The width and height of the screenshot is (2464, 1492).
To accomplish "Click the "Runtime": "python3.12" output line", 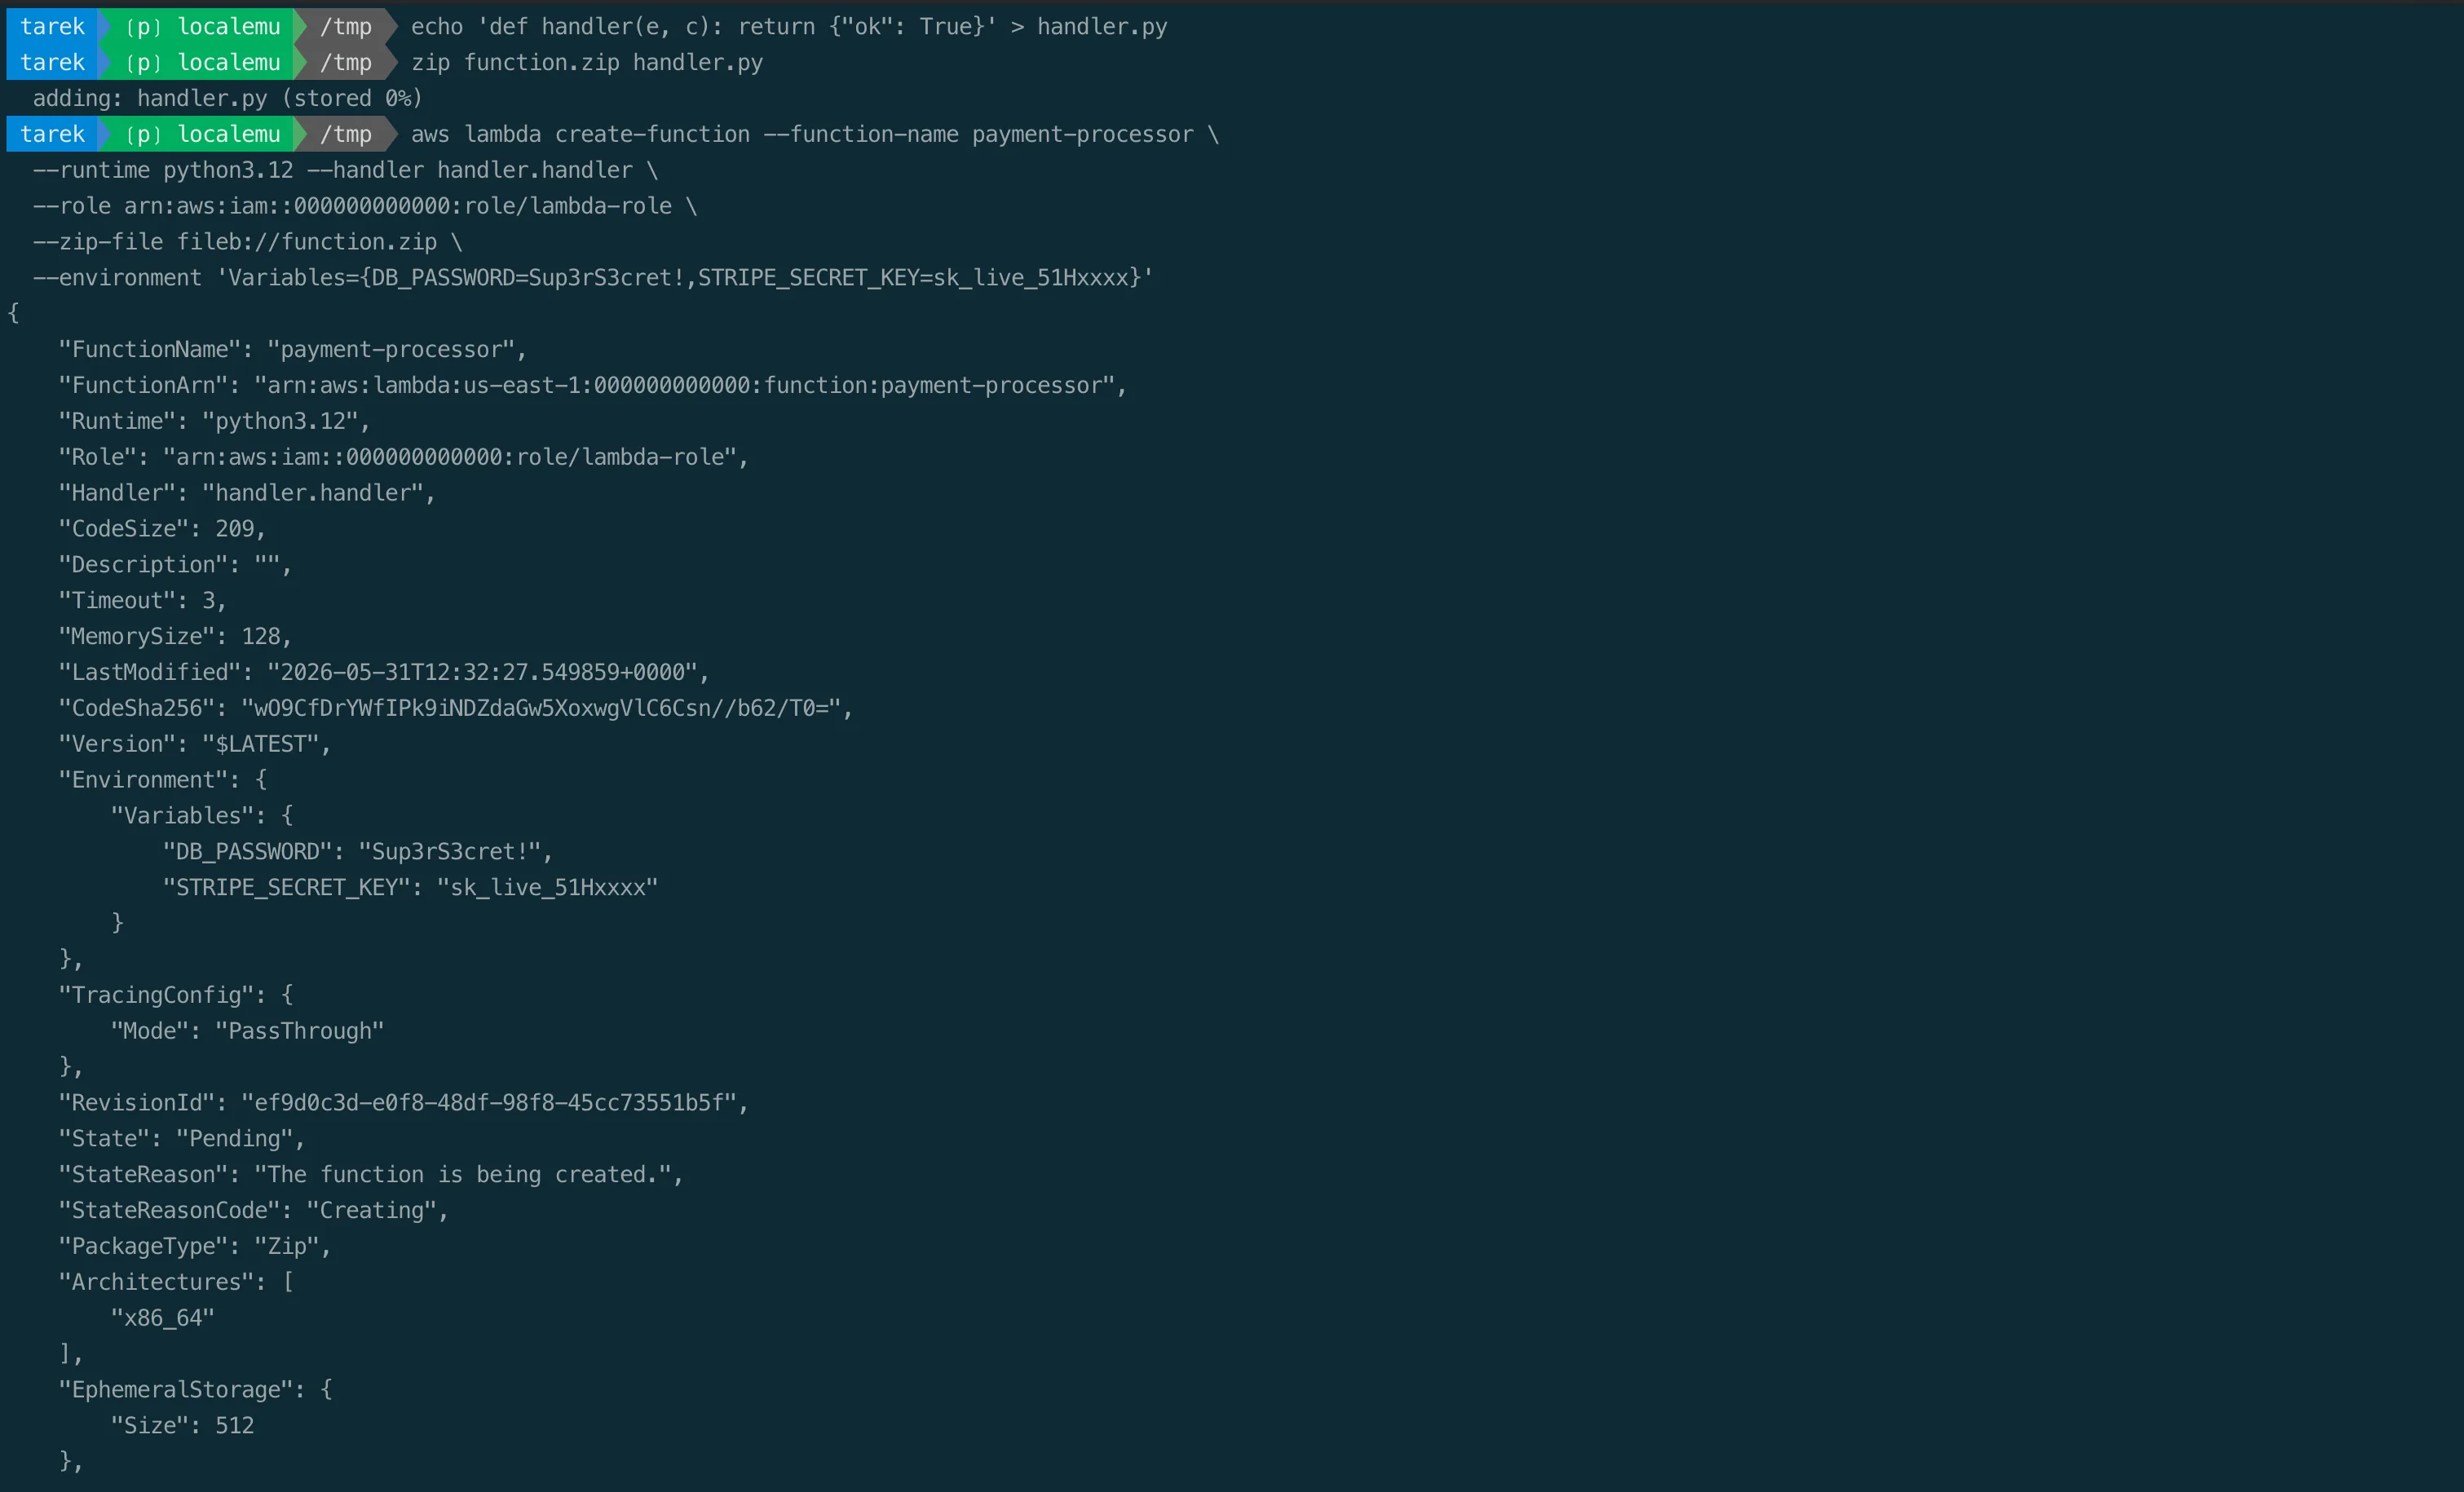I will coord(214,422).
